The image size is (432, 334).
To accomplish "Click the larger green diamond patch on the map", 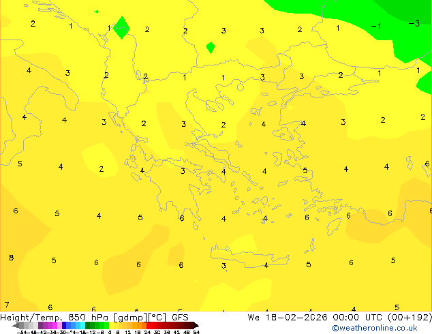I will (121, 27).
